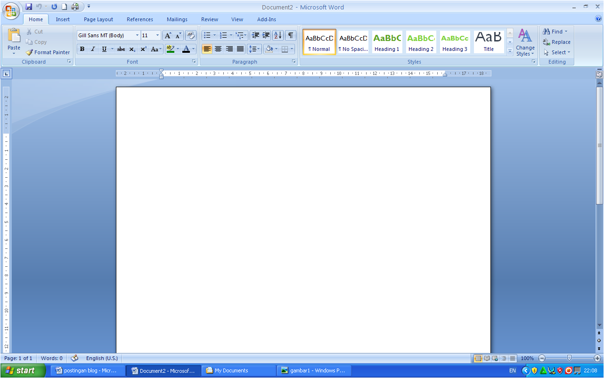Viewport: 604px width, 378px height.
Task: Open the Page Layout tab
Action: click(98, 19)
